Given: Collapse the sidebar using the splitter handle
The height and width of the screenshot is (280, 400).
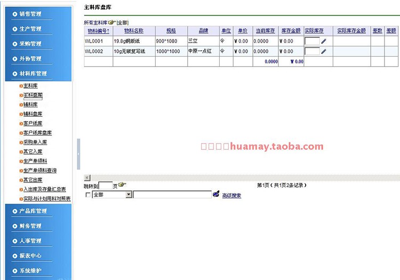Looking at the screenshot, I should pos(78,154).
